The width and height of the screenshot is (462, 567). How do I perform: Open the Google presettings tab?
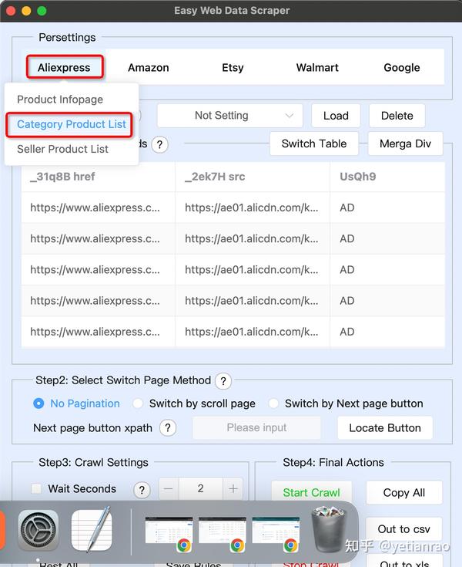[402, 68]
